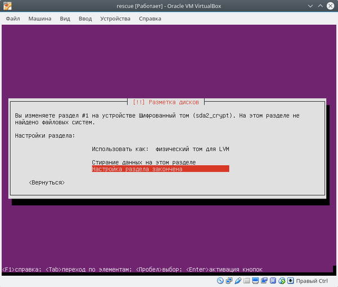Screen dimensions: 338x287
Task: Open the Машина menu
Action: (40, 19)
